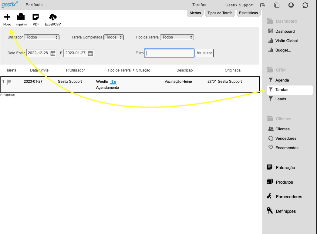Click the flag icon on task 1
This screenshot has width=317, height=234.
point(9,82)
